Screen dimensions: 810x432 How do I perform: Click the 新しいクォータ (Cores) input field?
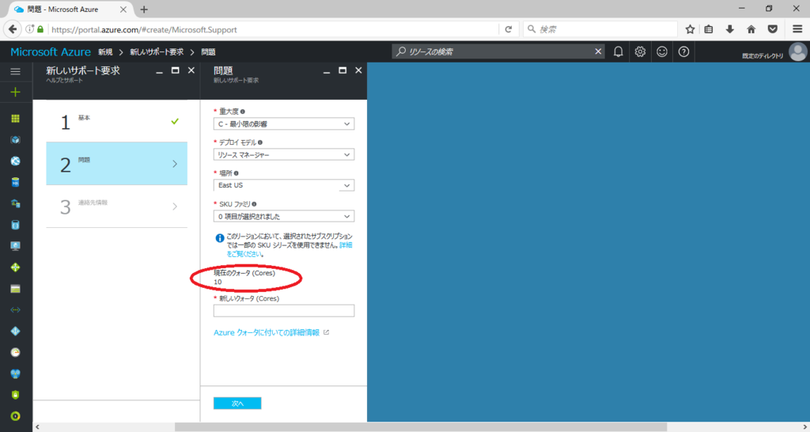click(284, 310)
